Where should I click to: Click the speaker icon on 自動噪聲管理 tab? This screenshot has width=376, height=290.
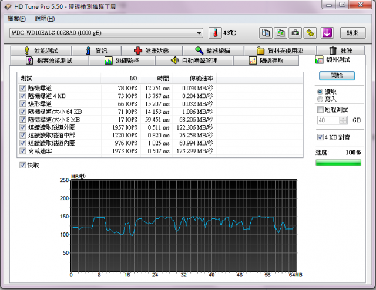click(175, 60)
